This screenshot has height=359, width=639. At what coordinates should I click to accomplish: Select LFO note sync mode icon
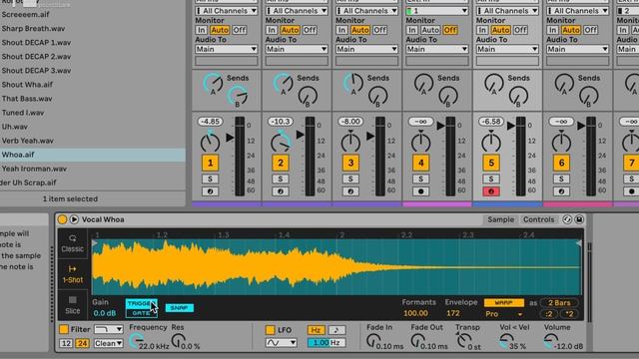point(336,330)
